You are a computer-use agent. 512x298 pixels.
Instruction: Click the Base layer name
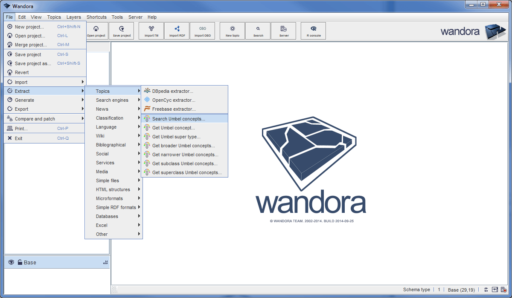(x=30, y=262)
